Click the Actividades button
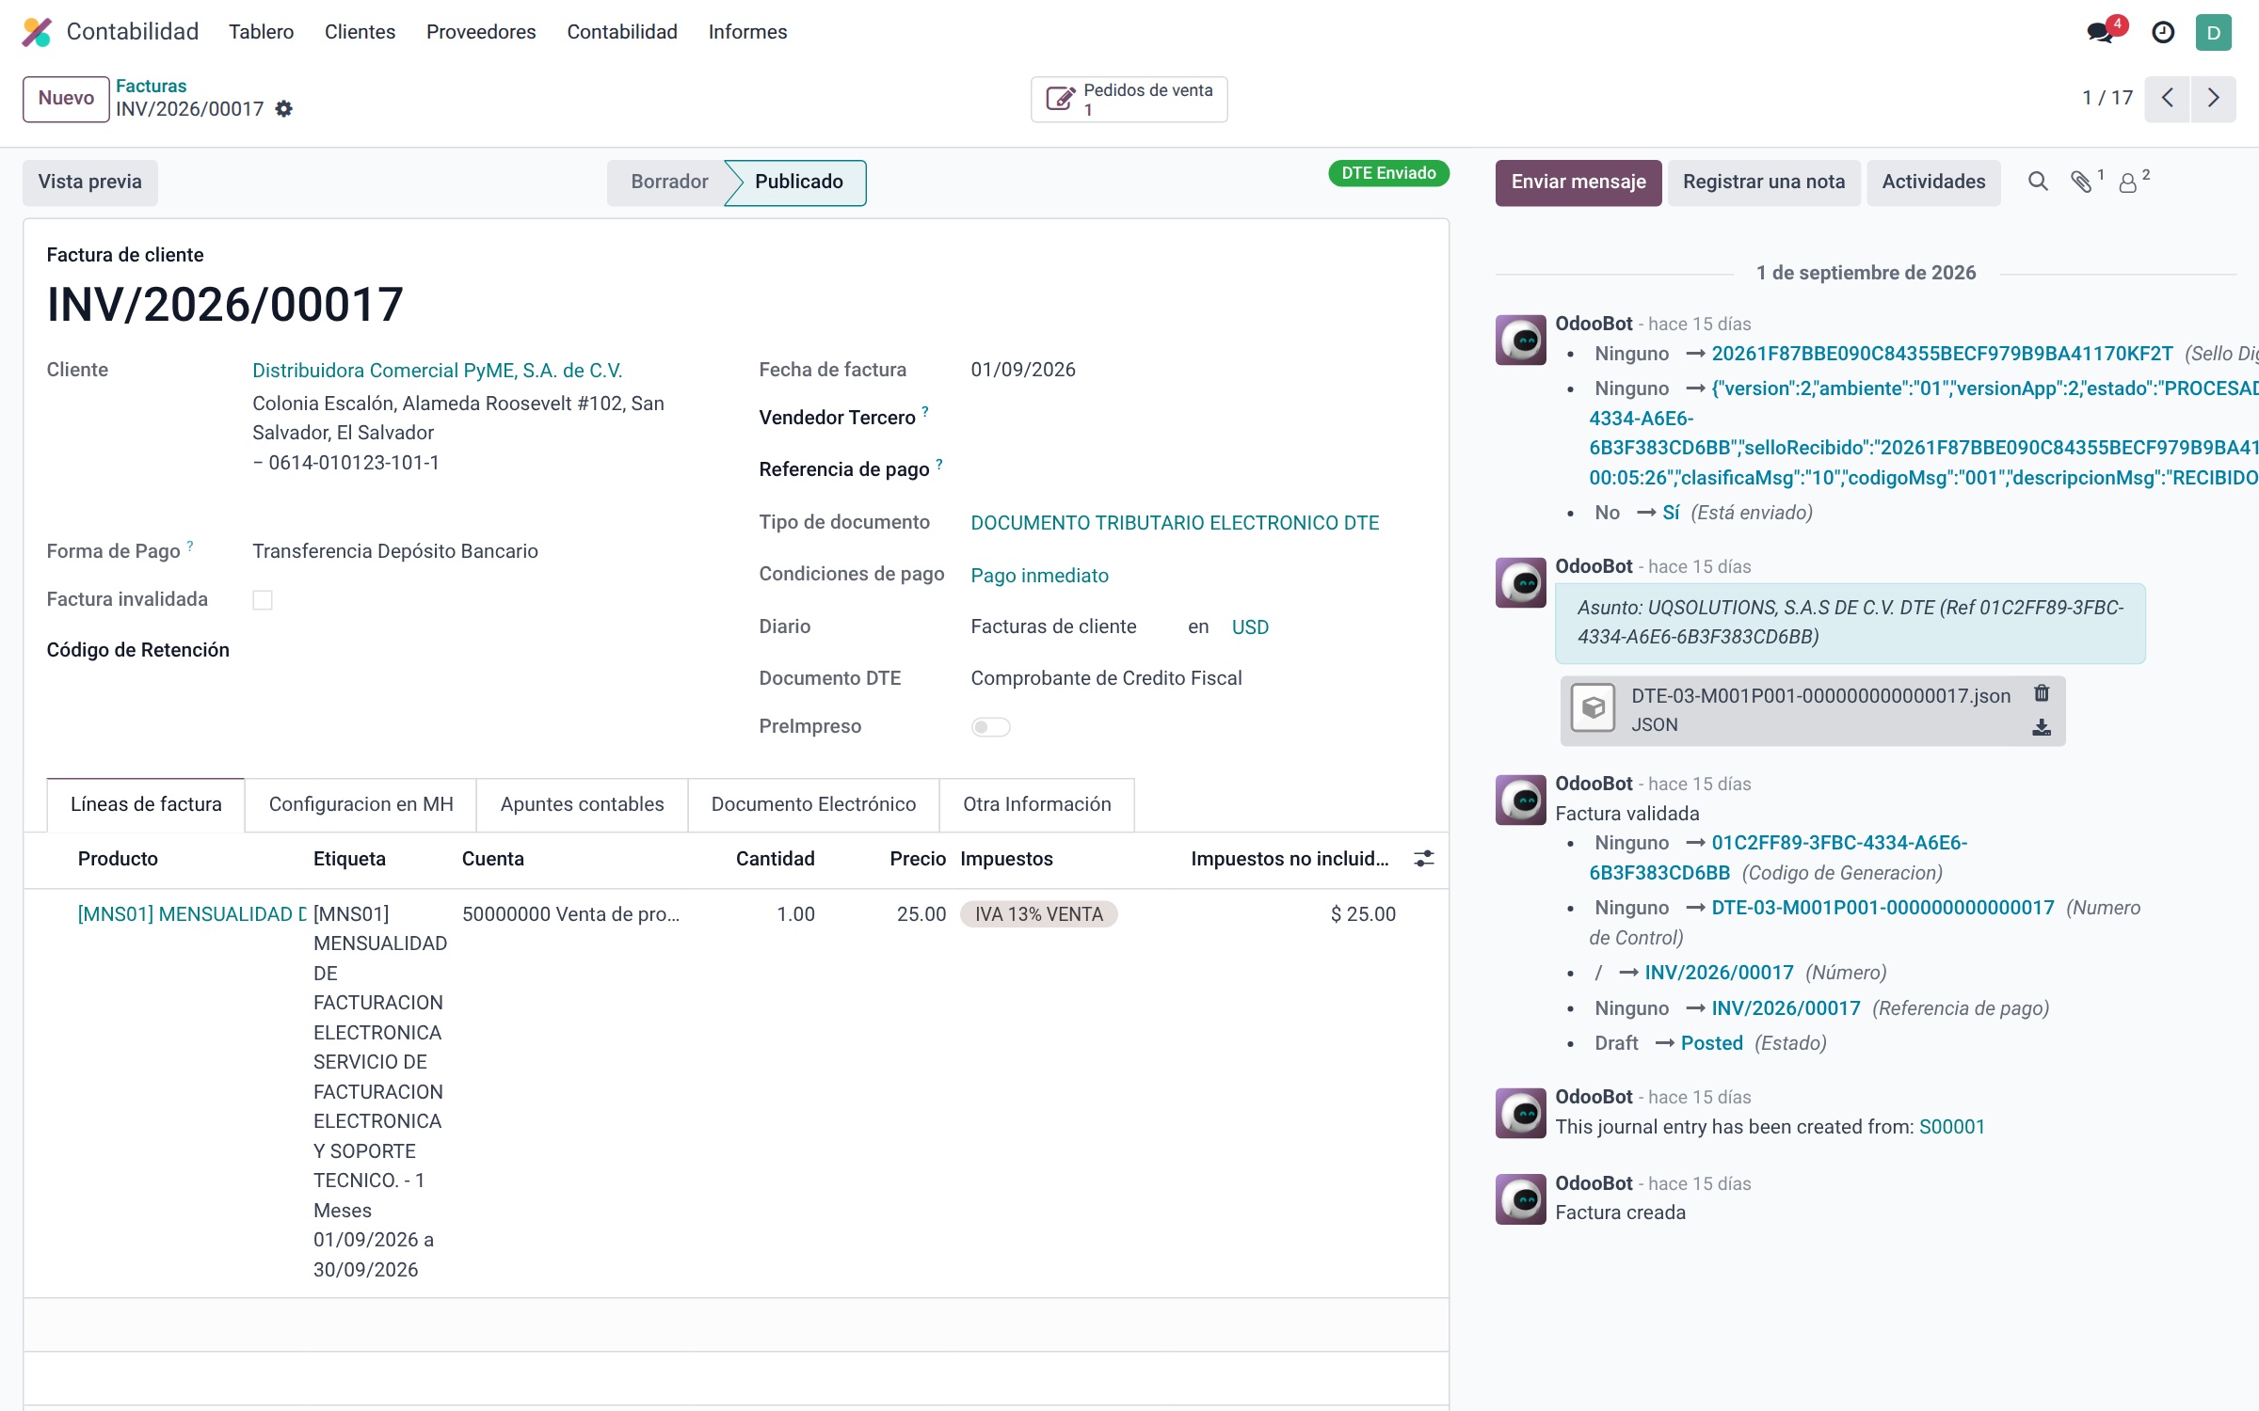The image size is (2259, 1411). pyautogui.click(x=1933, y=182)
